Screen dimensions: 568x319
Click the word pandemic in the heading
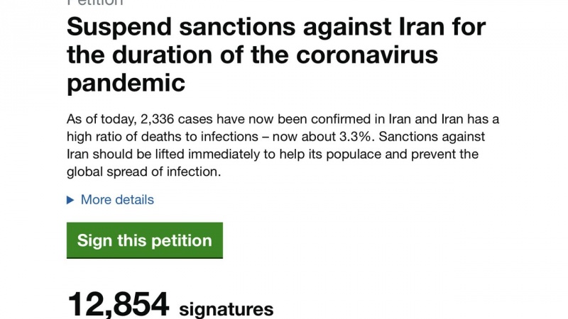pyautogui.click(x=126, y=84)
